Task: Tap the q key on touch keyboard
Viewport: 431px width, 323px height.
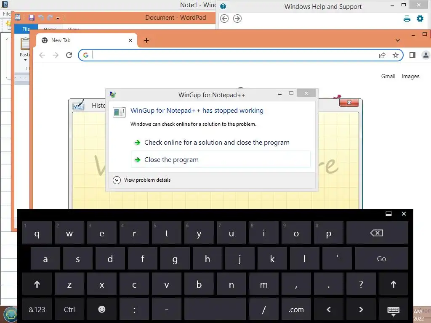Action: pos(37,233)
